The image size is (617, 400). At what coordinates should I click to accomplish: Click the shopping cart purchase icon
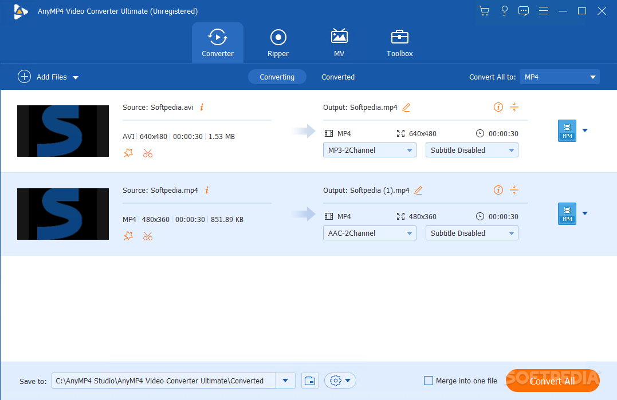484,11
